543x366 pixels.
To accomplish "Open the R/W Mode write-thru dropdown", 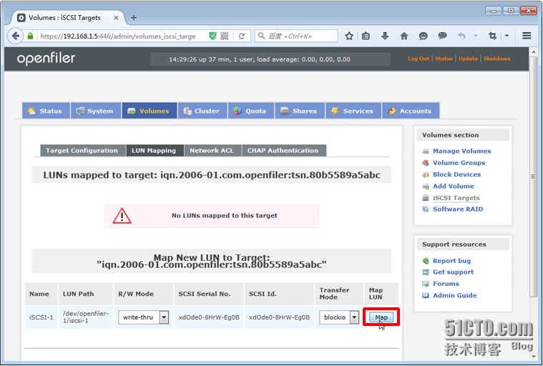I will coord(143,317).
